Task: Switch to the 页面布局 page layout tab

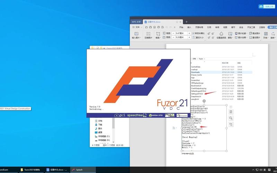Action: tap(199, 27)
